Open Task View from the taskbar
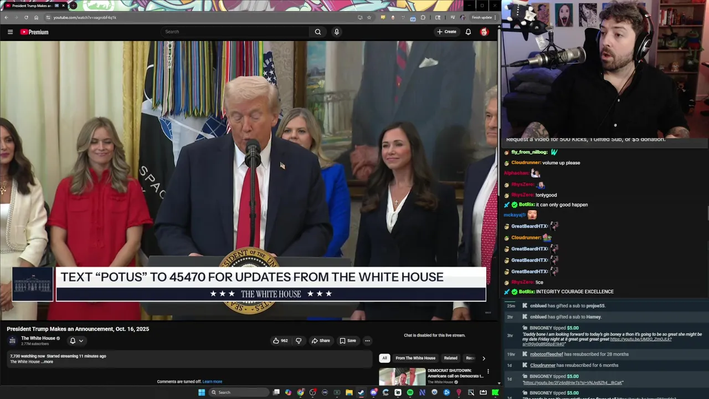This screenshot has height=399, width=709. [x=276, y=392]
